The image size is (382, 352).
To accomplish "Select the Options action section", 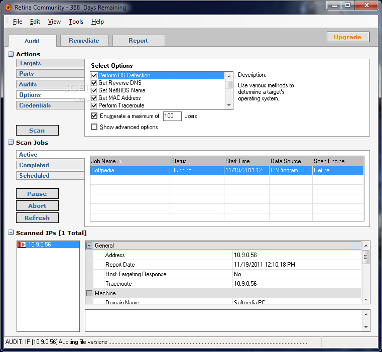I will pos(50,95).
